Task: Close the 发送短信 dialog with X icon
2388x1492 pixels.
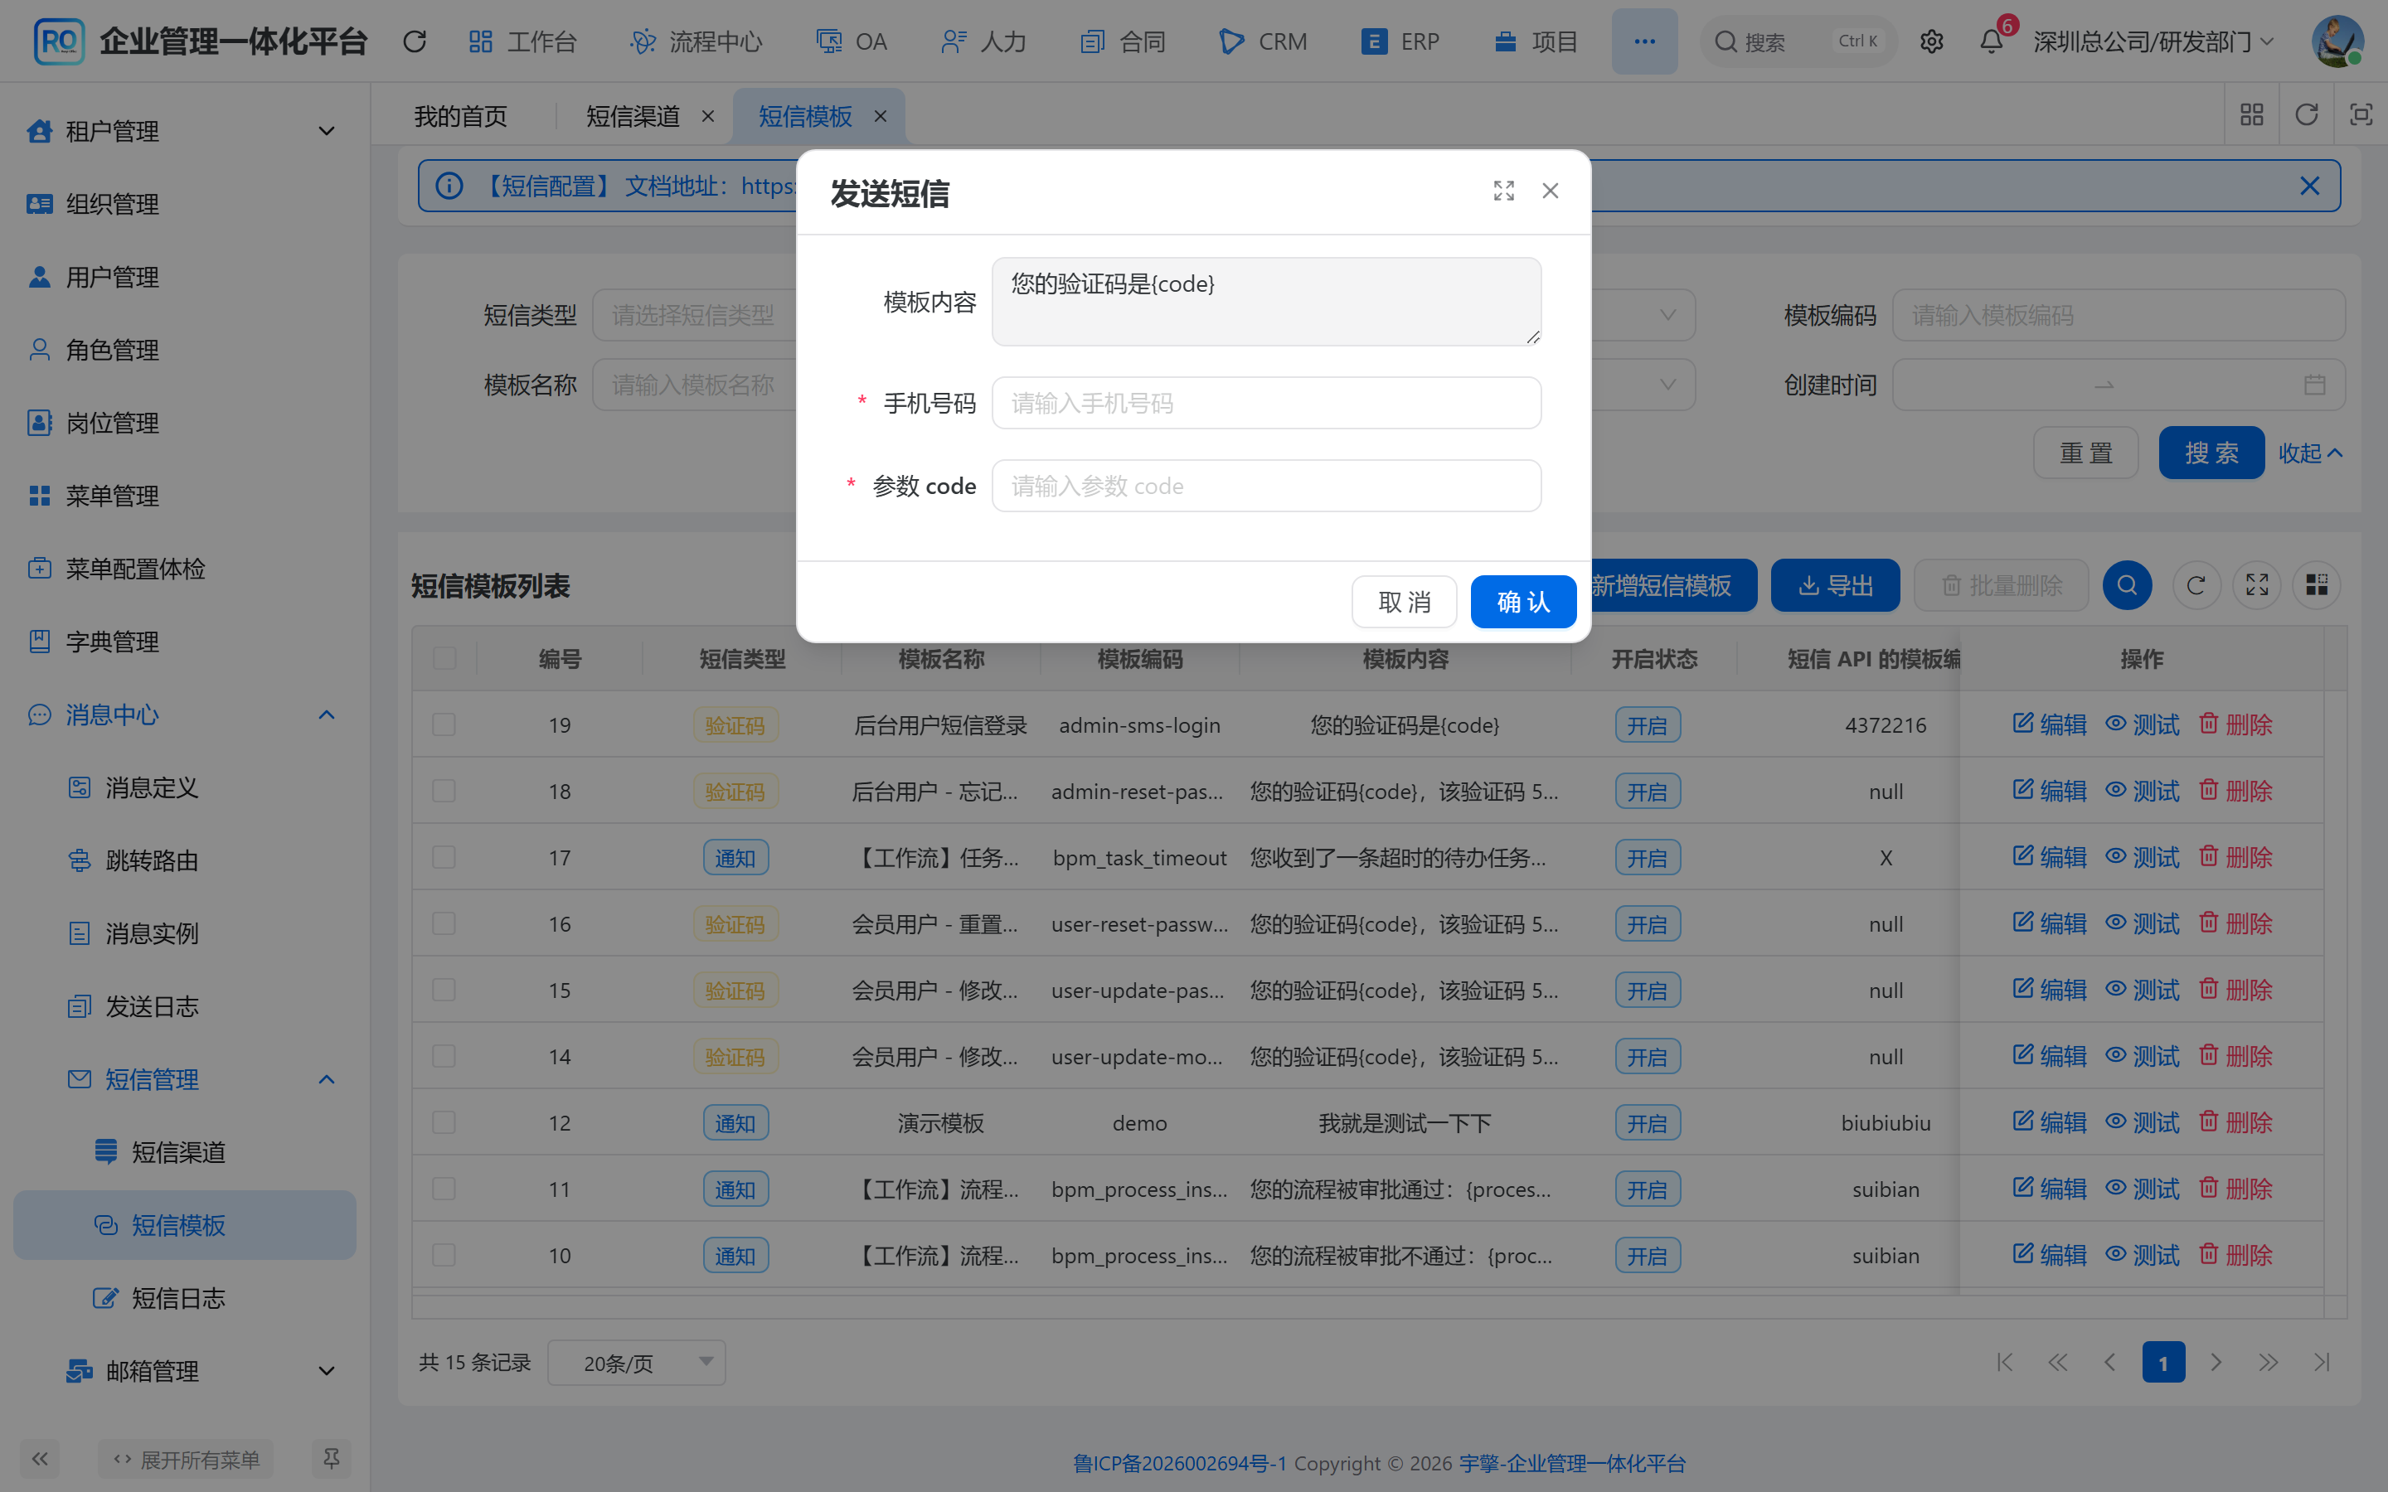Action: point(1551,191)
